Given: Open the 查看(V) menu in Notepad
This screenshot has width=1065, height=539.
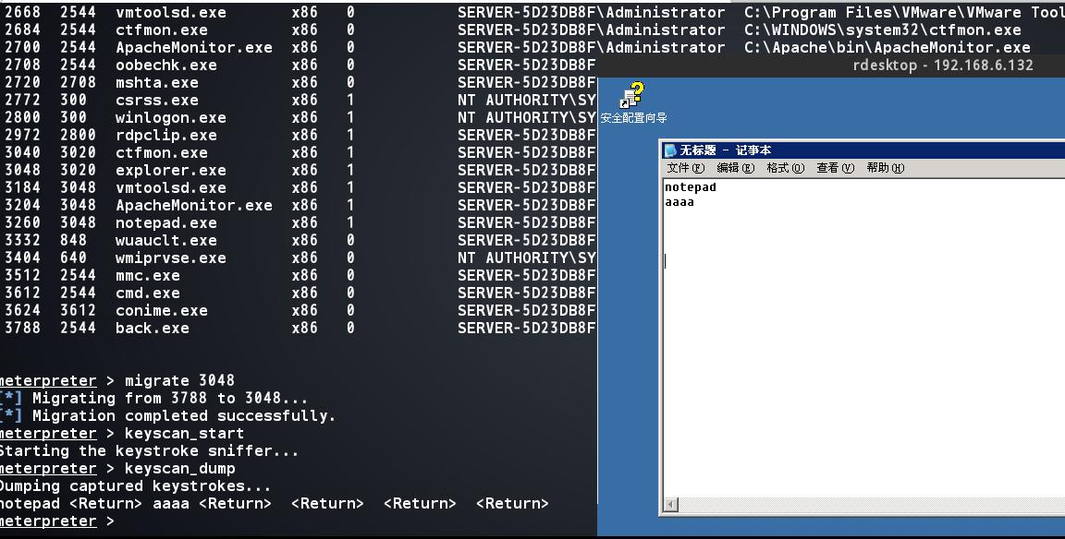Looking at the screenshot, I should click(835, 167).
